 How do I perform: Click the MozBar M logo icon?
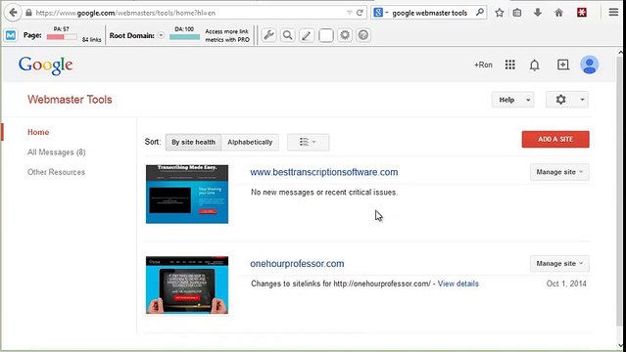click(x=11, y=35)
